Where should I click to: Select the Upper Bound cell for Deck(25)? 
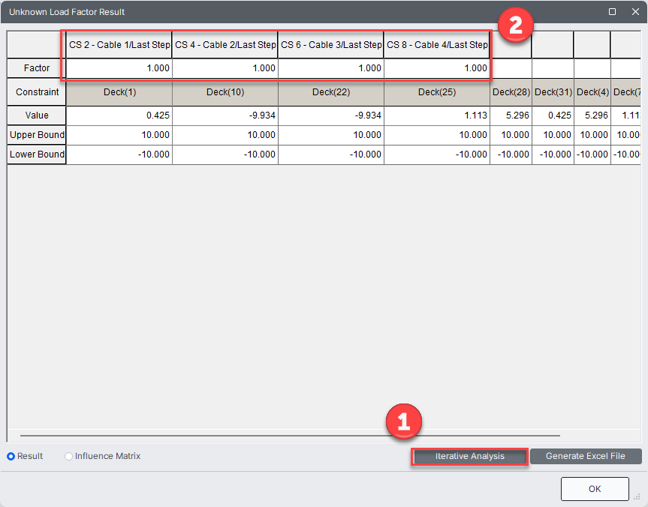point(437,135)
